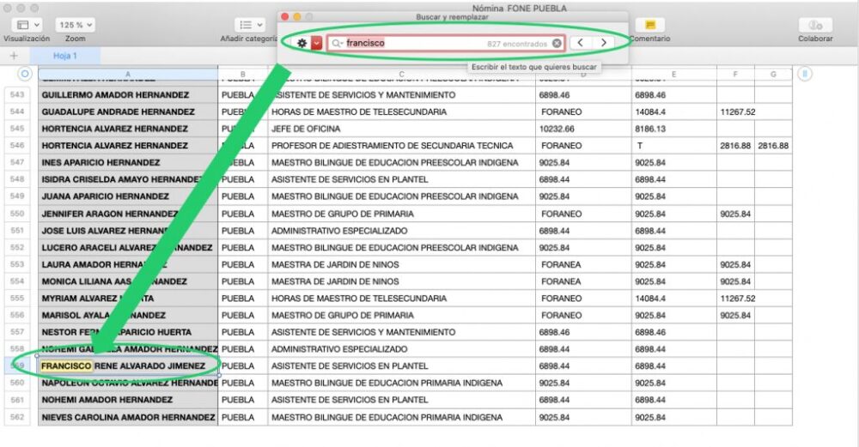Screen dimensions: 859x447
Task: Select the 9025.84 cell in column F of row 556
Action: point(735,315)
